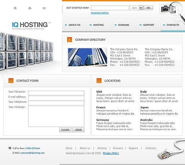Clear the contact form fields
The height and width of the screenshot is (165, 185).
click(65, 130)
